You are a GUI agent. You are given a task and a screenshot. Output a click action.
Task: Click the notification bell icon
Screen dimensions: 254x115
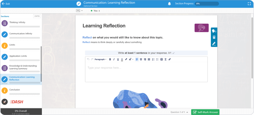[x=170, y=4]
